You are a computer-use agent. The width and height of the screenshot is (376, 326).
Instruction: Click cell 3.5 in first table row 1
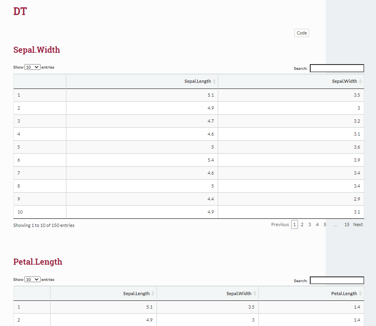coord(357,95)
